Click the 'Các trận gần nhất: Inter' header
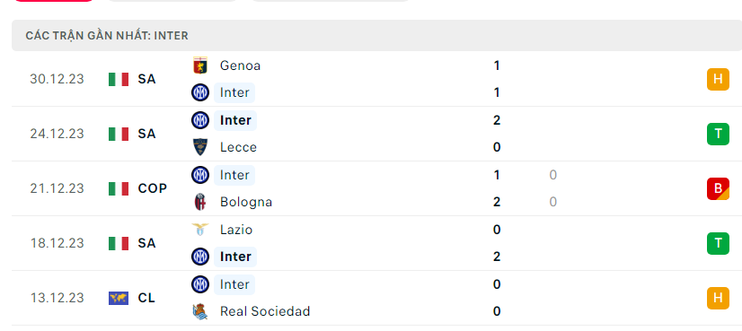The width and height of the screenshot is (742, 331). point(107,36)
